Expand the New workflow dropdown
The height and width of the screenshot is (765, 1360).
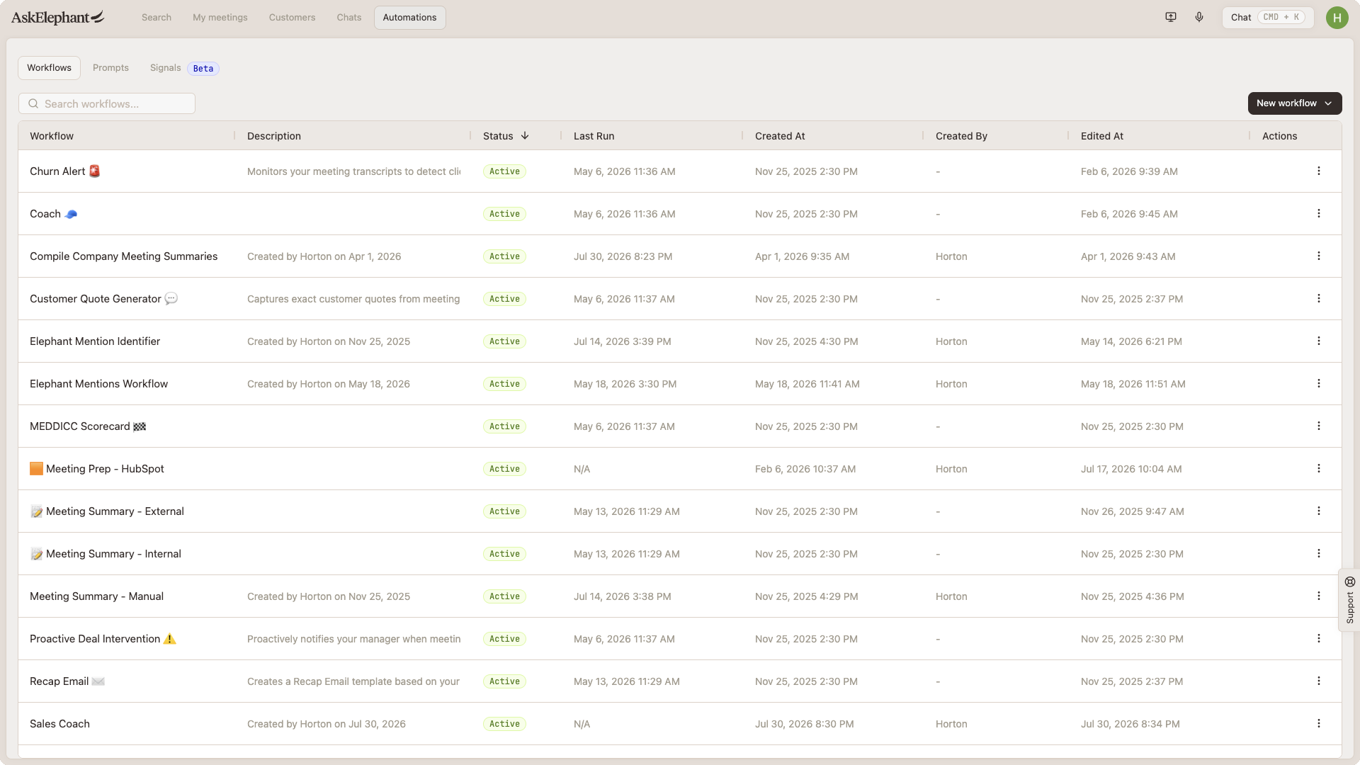point(1294,103)
